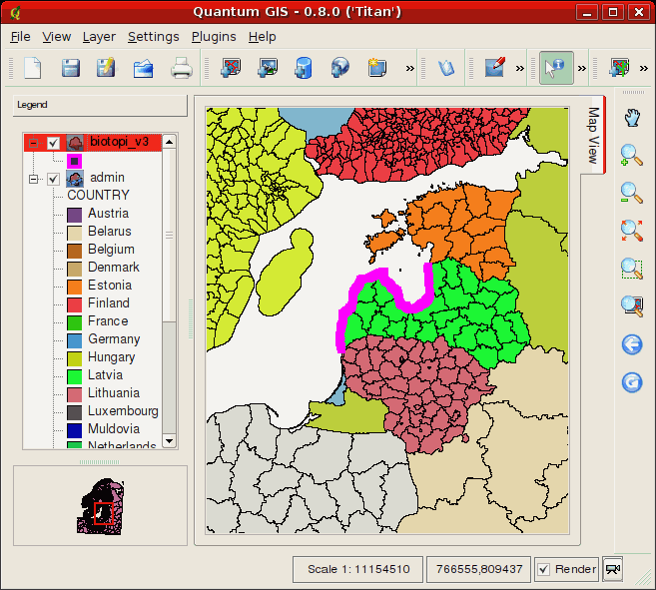Click the Save Project floppy icon
Image resolution: width=656 pixels, height=590 pixels.
pos(70,68)
